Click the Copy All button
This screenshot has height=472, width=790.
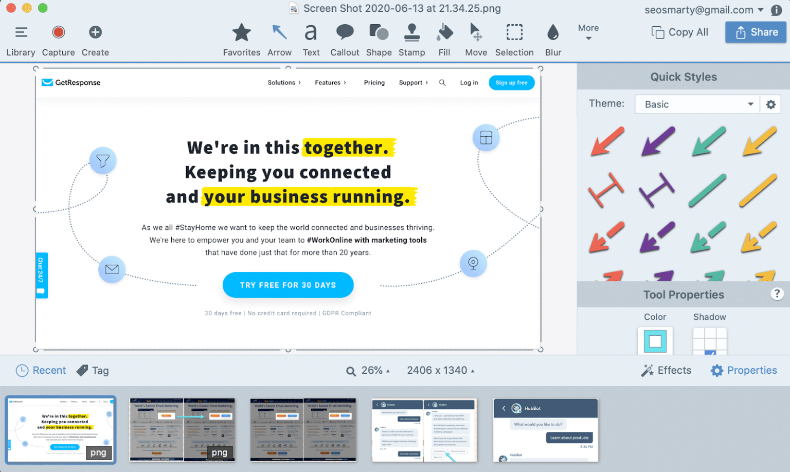coord(679,32)
